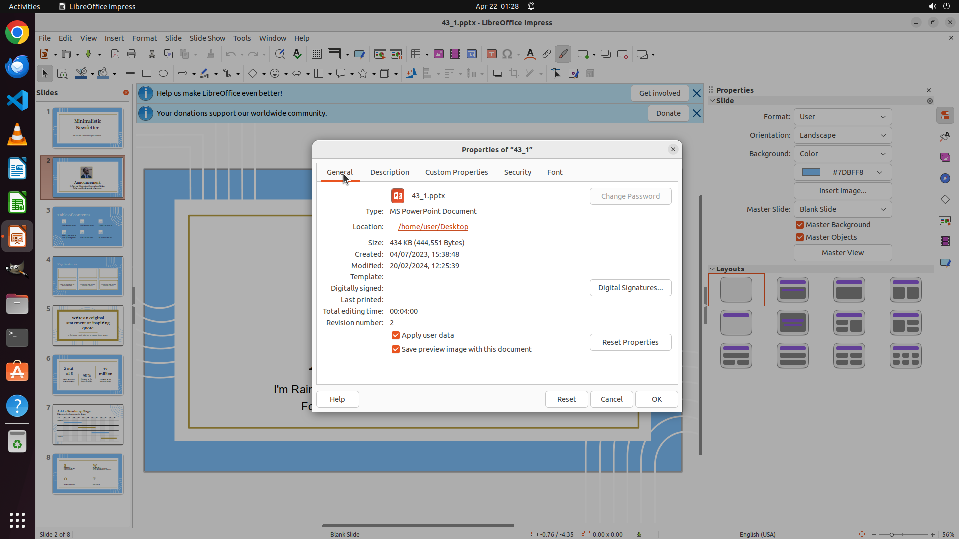Open the /home/user/Desktop location link
The height and width of the screenshot is (539, 959).
tap(433, 227)
